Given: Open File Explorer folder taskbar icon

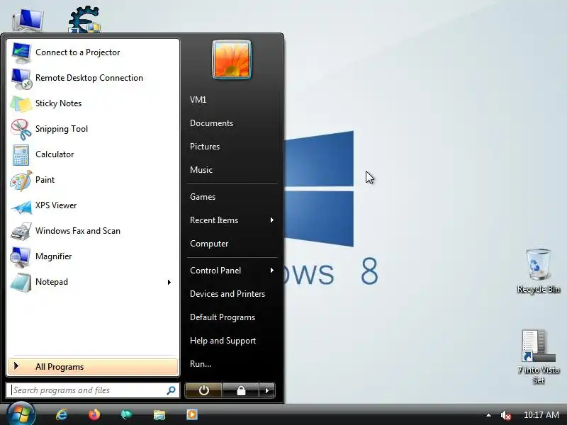Looking at the screenshot, I should [x=159, y=415].
